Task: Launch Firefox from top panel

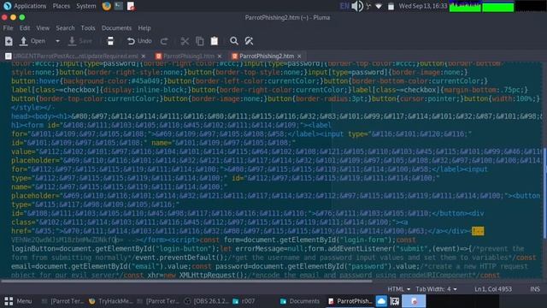Action: tap(106, 6)
